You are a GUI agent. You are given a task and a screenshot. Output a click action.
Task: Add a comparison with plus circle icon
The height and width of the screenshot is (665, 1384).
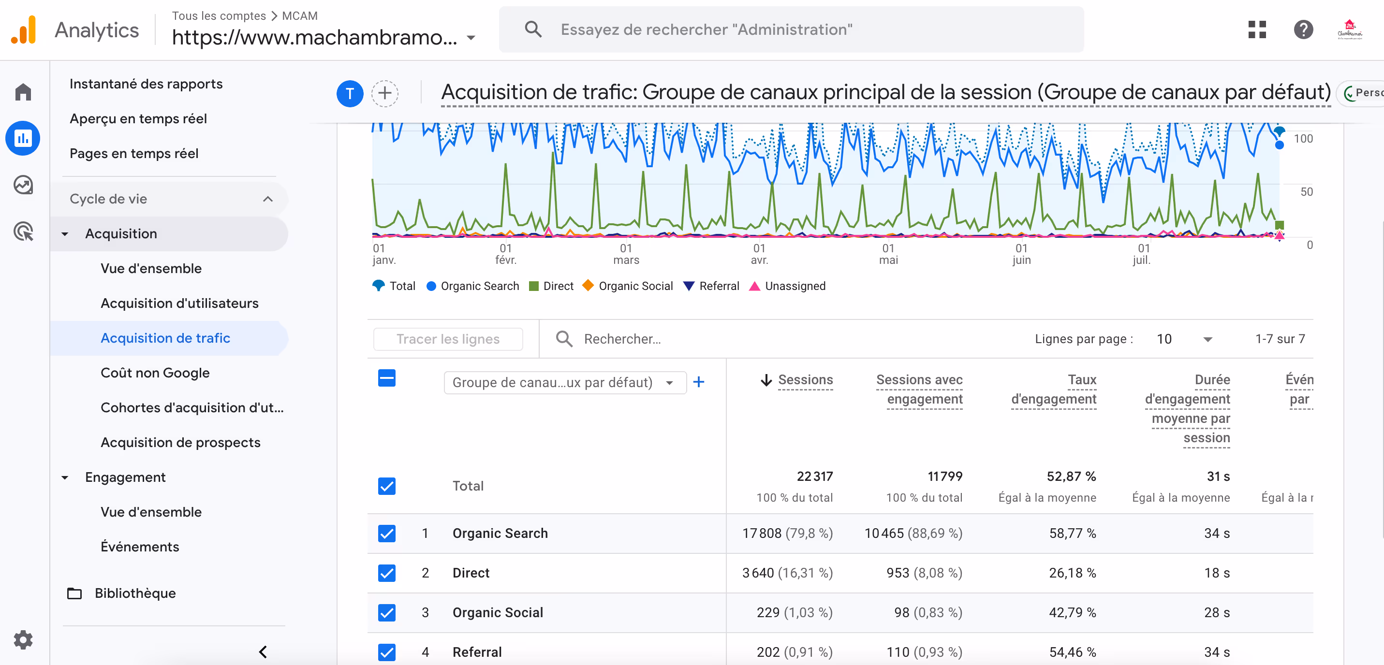[x=384, y=93]
